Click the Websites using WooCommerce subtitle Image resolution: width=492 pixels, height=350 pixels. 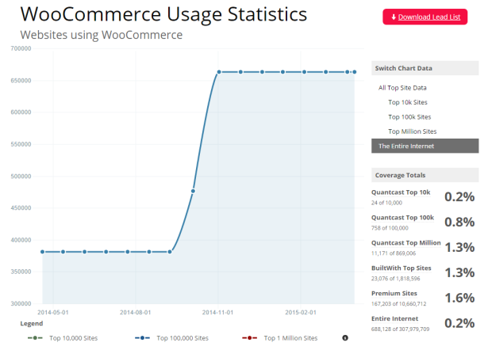[x=102, y=35]
